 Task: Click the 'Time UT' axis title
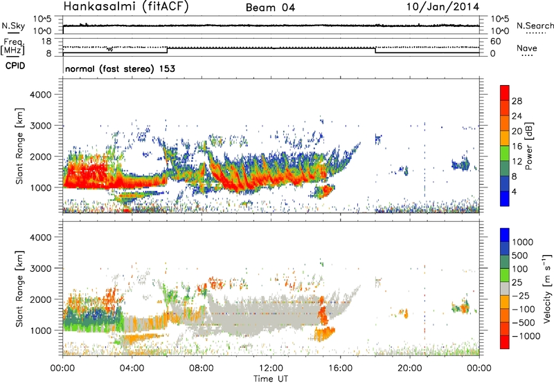(x=271, y=379)
